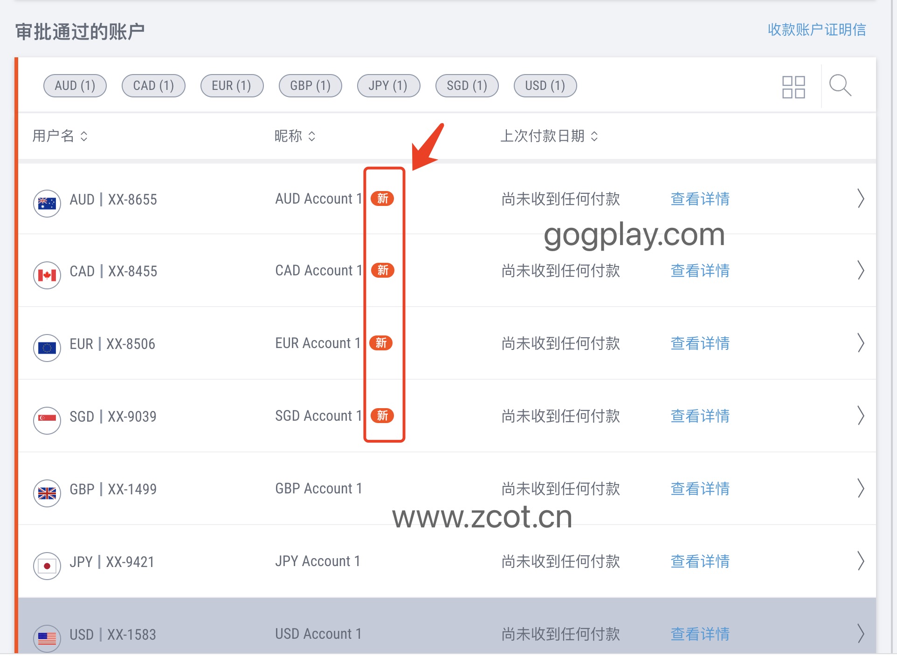Screen dimensions: 897x656
Task: Expand the JPY XX-9421 row chevron
Action: tap(861, 561)
